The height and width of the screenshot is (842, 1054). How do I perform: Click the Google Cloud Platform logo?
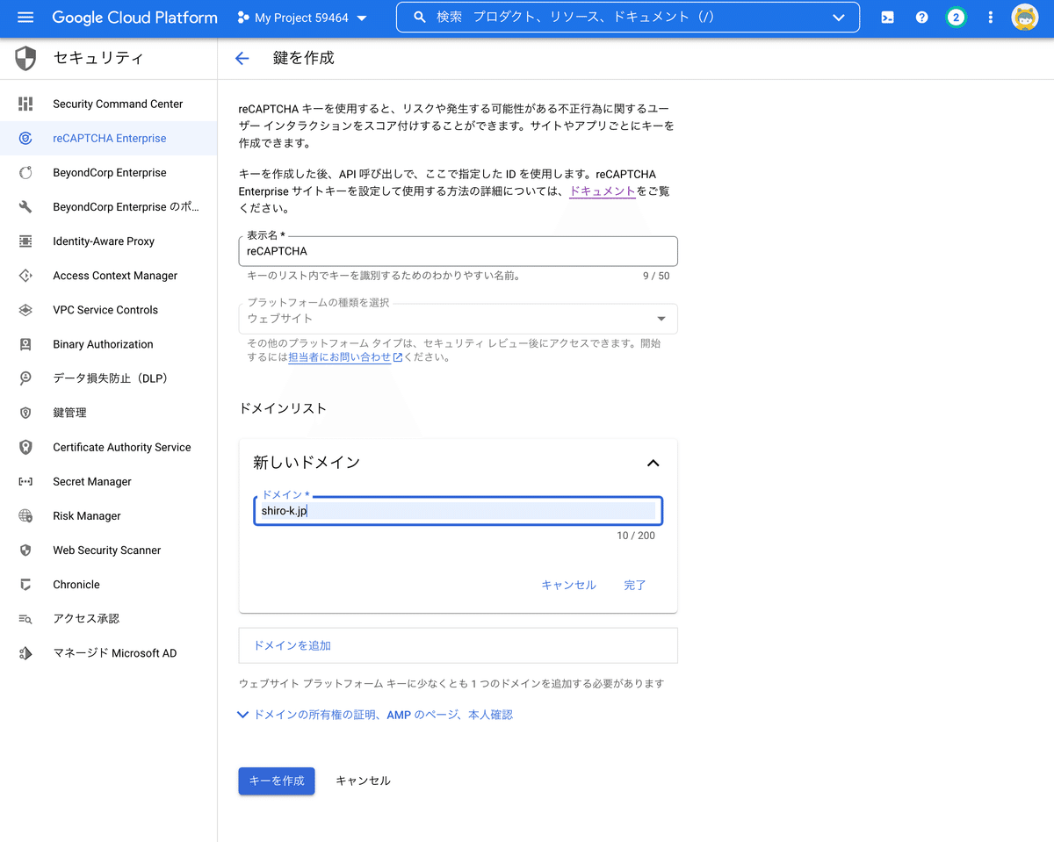pos(134,18)
